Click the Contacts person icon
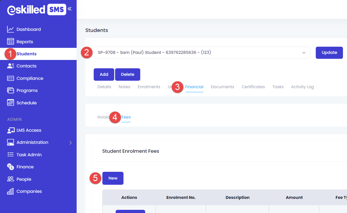The image size is (347, 213). click(x=11, y=66)
